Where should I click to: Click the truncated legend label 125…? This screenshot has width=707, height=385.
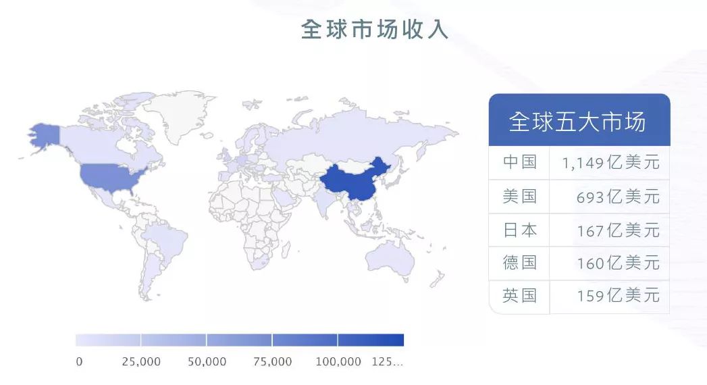[x=387, y=361]
